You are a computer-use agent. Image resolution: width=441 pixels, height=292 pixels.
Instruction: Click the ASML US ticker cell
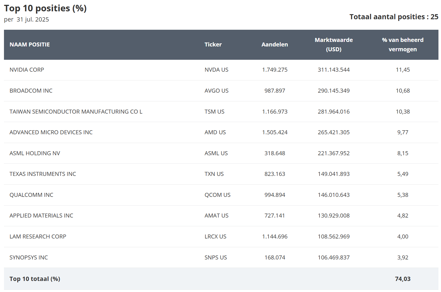click(216, 153)
